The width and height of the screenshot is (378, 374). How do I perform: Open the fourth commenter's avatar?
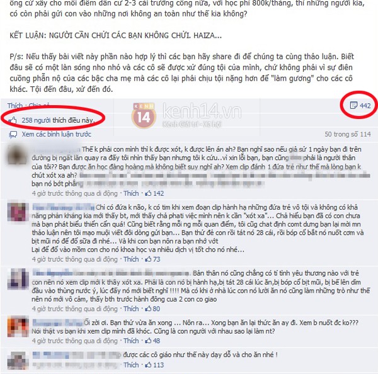click(18, 327)
